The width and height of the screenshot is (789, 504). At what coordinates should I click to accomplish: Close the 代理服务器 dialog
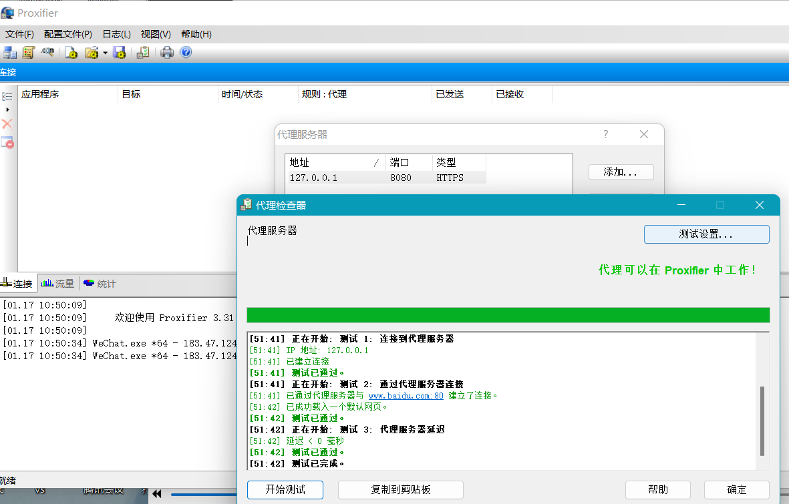644,134
